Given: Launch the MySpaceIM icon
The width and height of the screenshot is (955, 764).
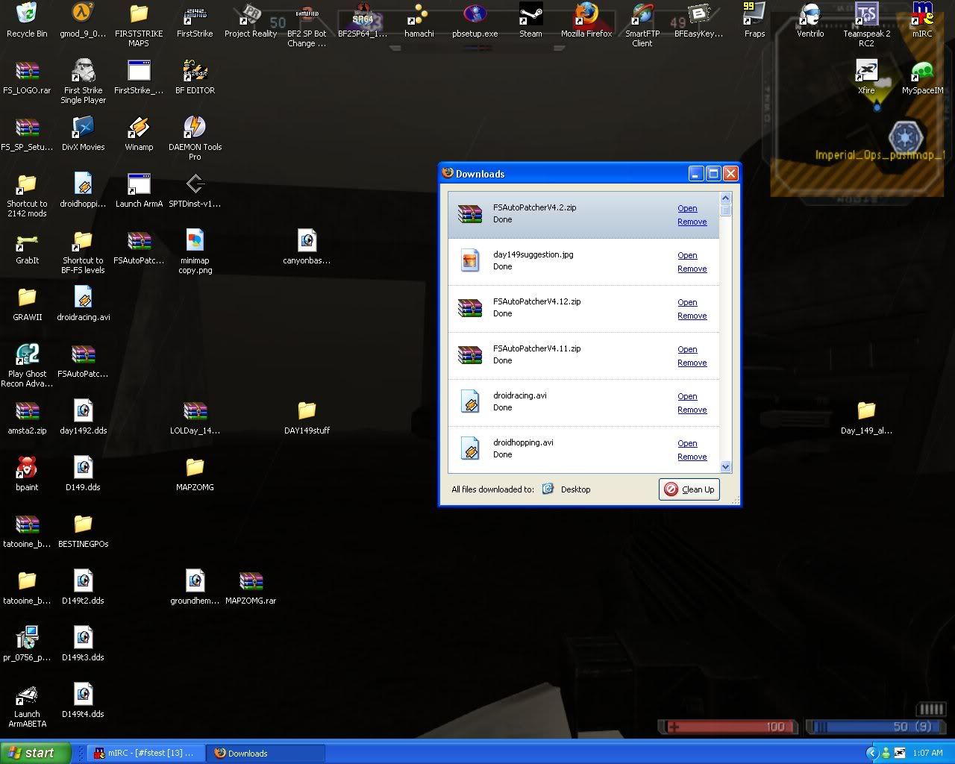Looking at the screenshot, I should point(922,77).
